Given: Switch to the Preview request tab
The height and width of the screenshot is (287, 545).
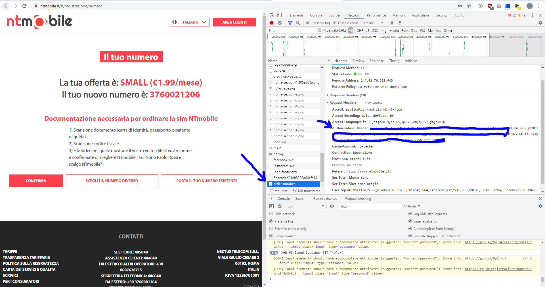Looking at the screenshot, I should tap(358, 61).
